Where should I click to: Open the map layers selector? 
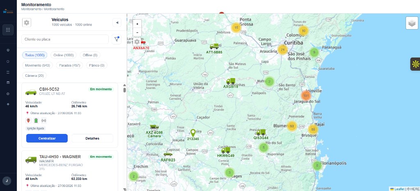point(412,23)
